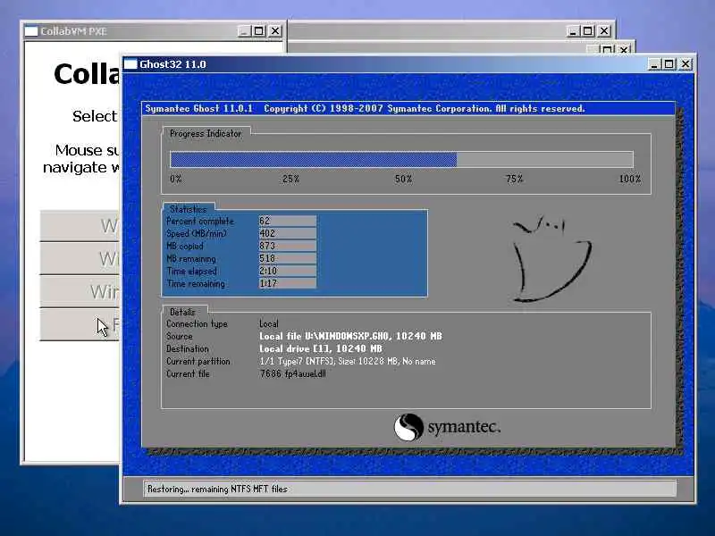Maximize the Ghost32 11.0 window

pos(669,64)
